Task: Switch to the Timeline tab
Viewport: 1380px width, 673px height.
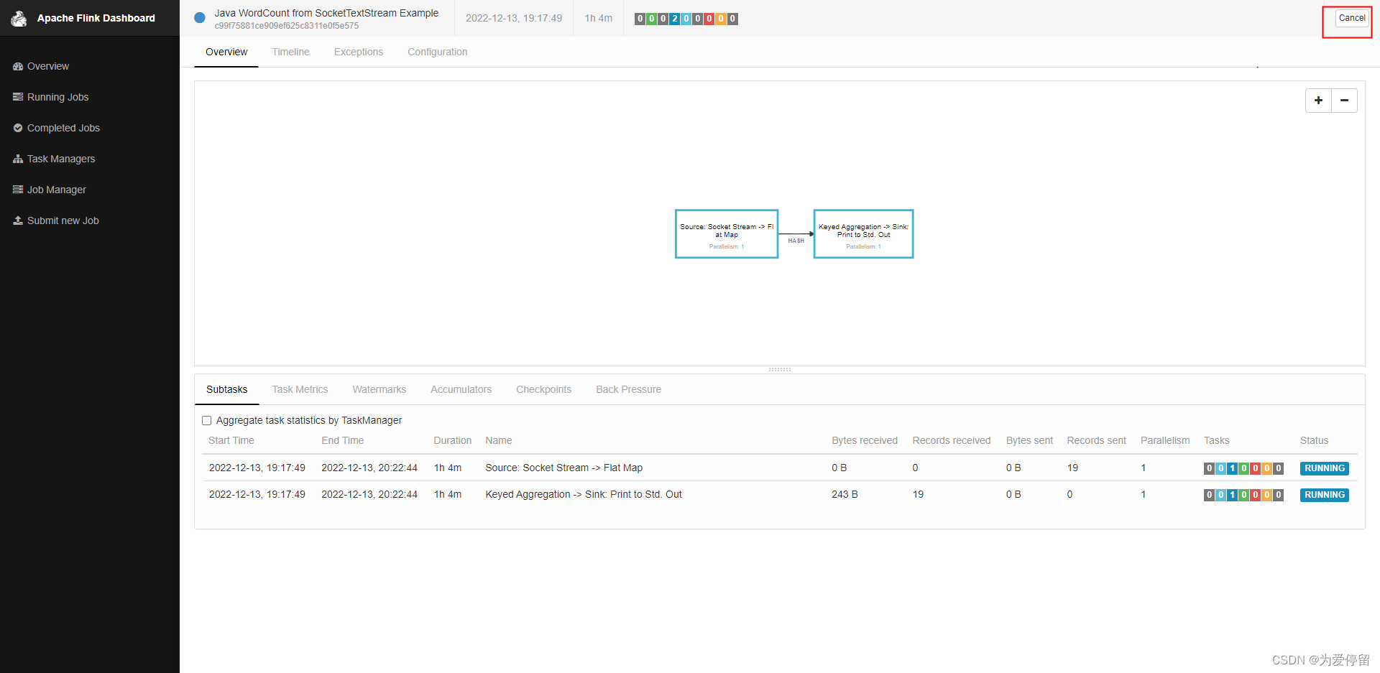Action: (290, 52)
